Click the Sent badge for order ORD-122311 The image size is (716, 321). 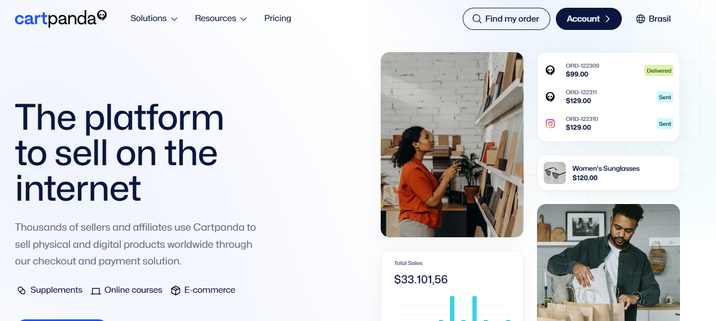(x=665, y=97)
